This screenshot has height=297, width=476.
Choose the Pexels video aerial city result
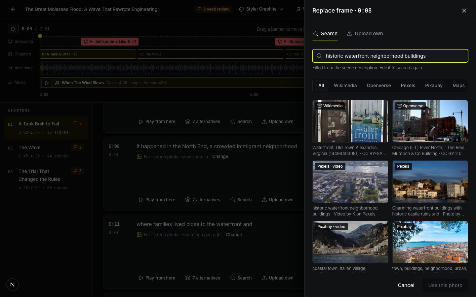(x=350, y=182)
